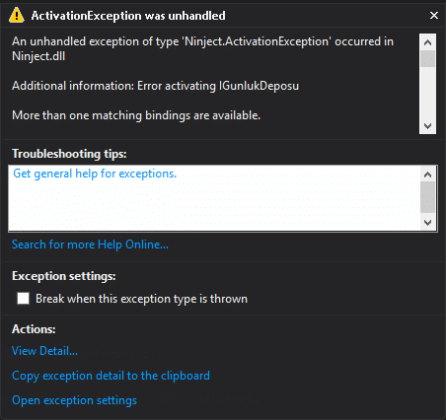Click the exception message scroll-up arrow
446x420 pixels.
pyautogui.click(x=427, y=42)
